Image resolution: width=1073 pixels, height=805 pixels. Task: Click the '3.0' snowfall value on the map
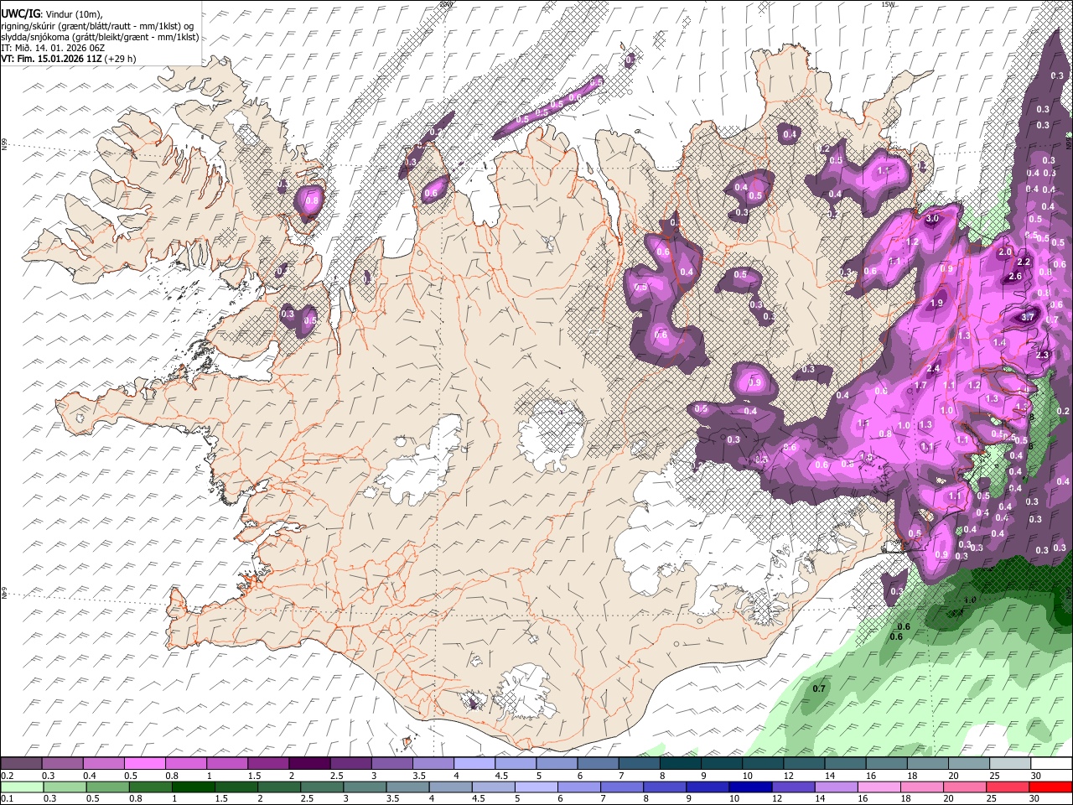point(932,219)
